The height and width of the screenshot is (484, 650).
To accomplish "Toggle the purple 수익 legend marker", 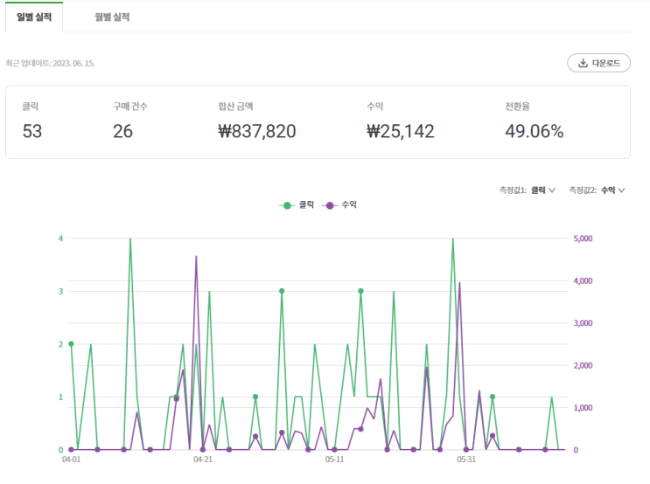I will pos(330,205).
